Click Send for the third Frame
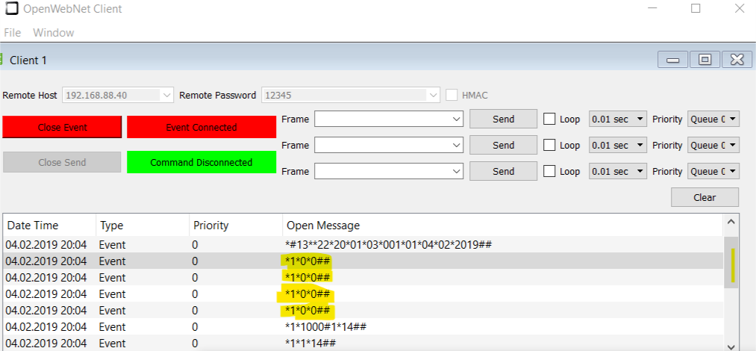The image size is (756, 351). pyautogui.click(x=503, y=171)
